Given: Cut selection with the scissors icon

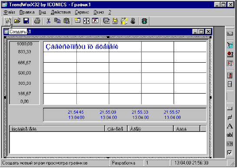Looking at the screenshot, I should point(48,21).
